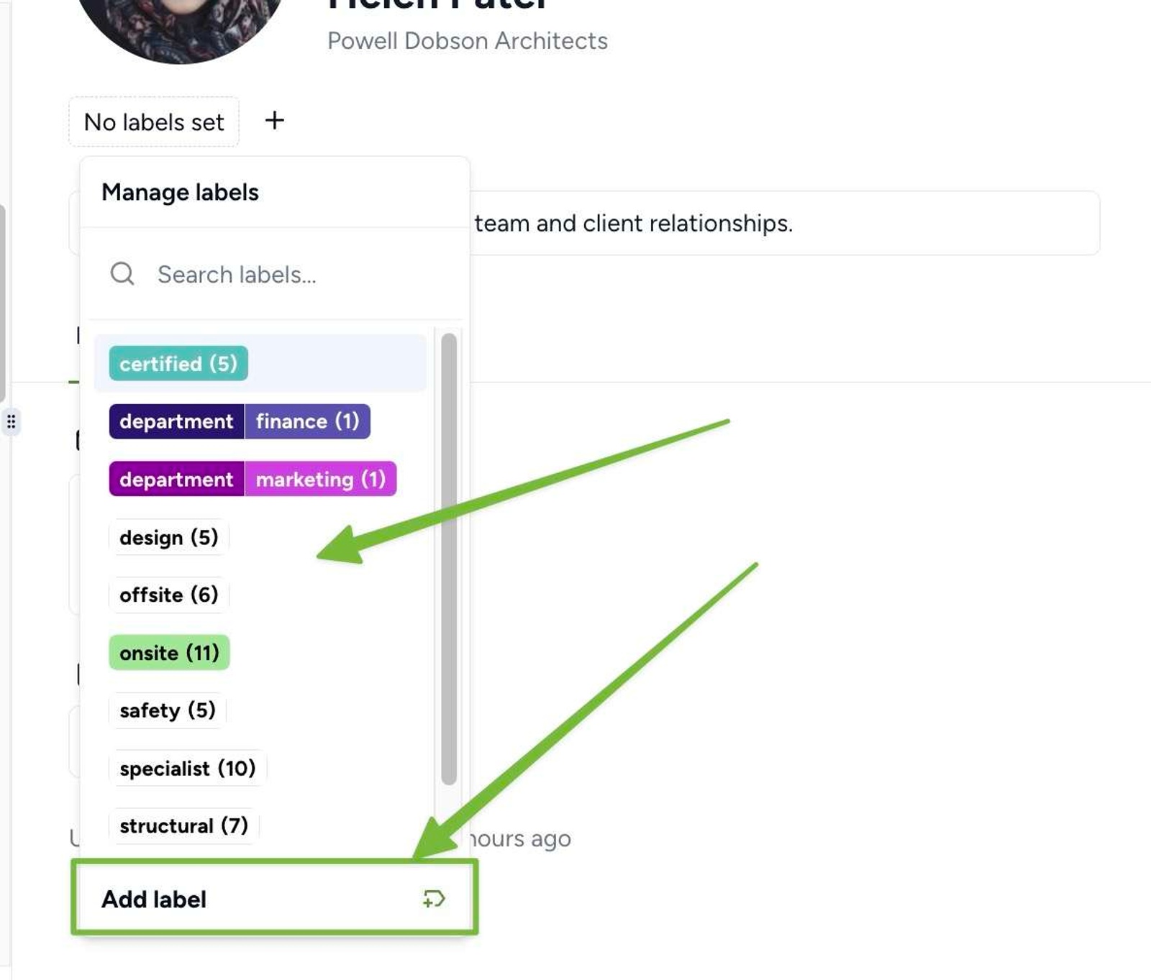
Task: Select the green onsite label
Action: click(x=169, y=653)
